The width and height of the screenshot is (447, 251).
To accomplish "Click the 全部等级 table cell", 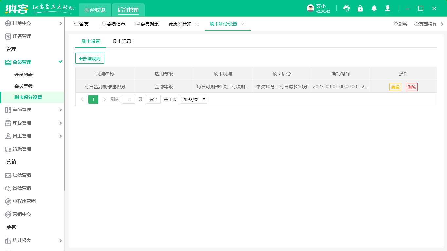I will (164, 87).
